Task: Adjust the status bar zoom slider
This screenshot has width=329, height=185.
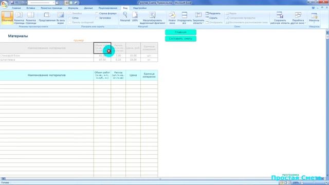Action: 314,183
